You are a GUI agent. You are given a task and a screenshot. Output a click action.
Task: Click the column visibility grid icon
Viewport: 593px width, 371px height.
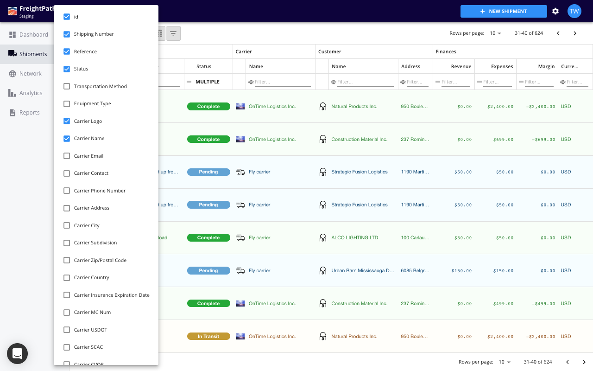coord(160,33)
